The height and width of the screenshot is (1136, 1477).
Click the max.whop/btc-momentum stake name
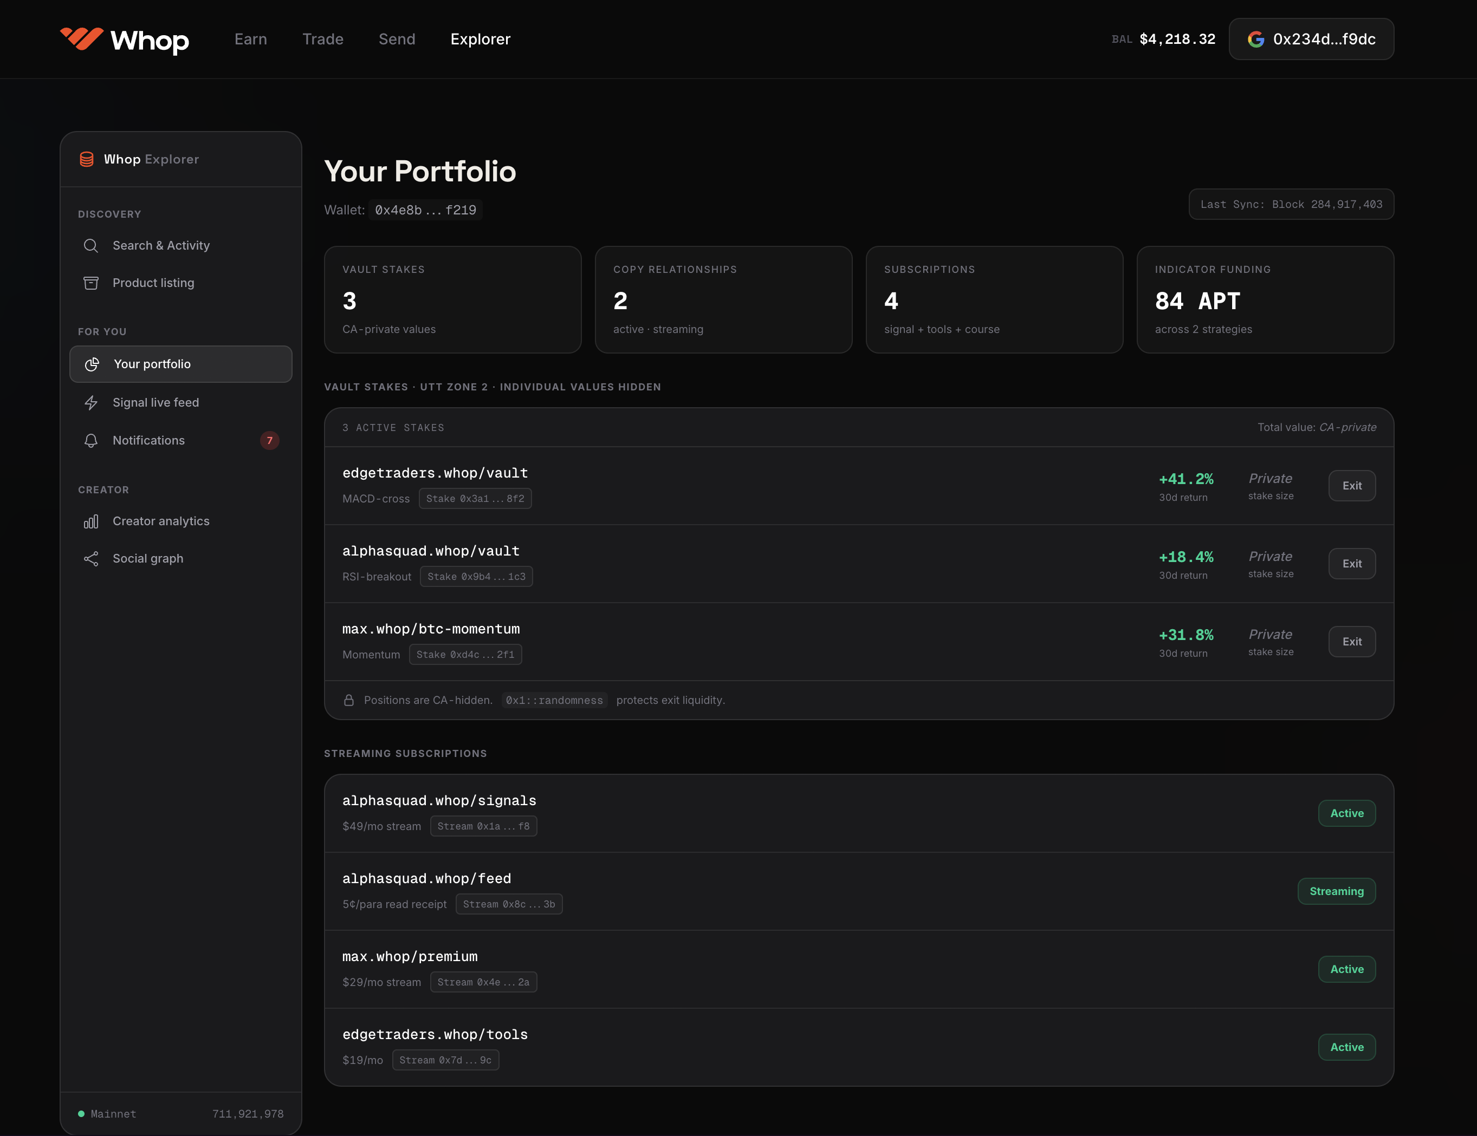point(431,629)
